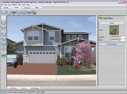Open the Add menu
Image resolution: width=127 pixels, height=94 pixels.
[9, 5]
